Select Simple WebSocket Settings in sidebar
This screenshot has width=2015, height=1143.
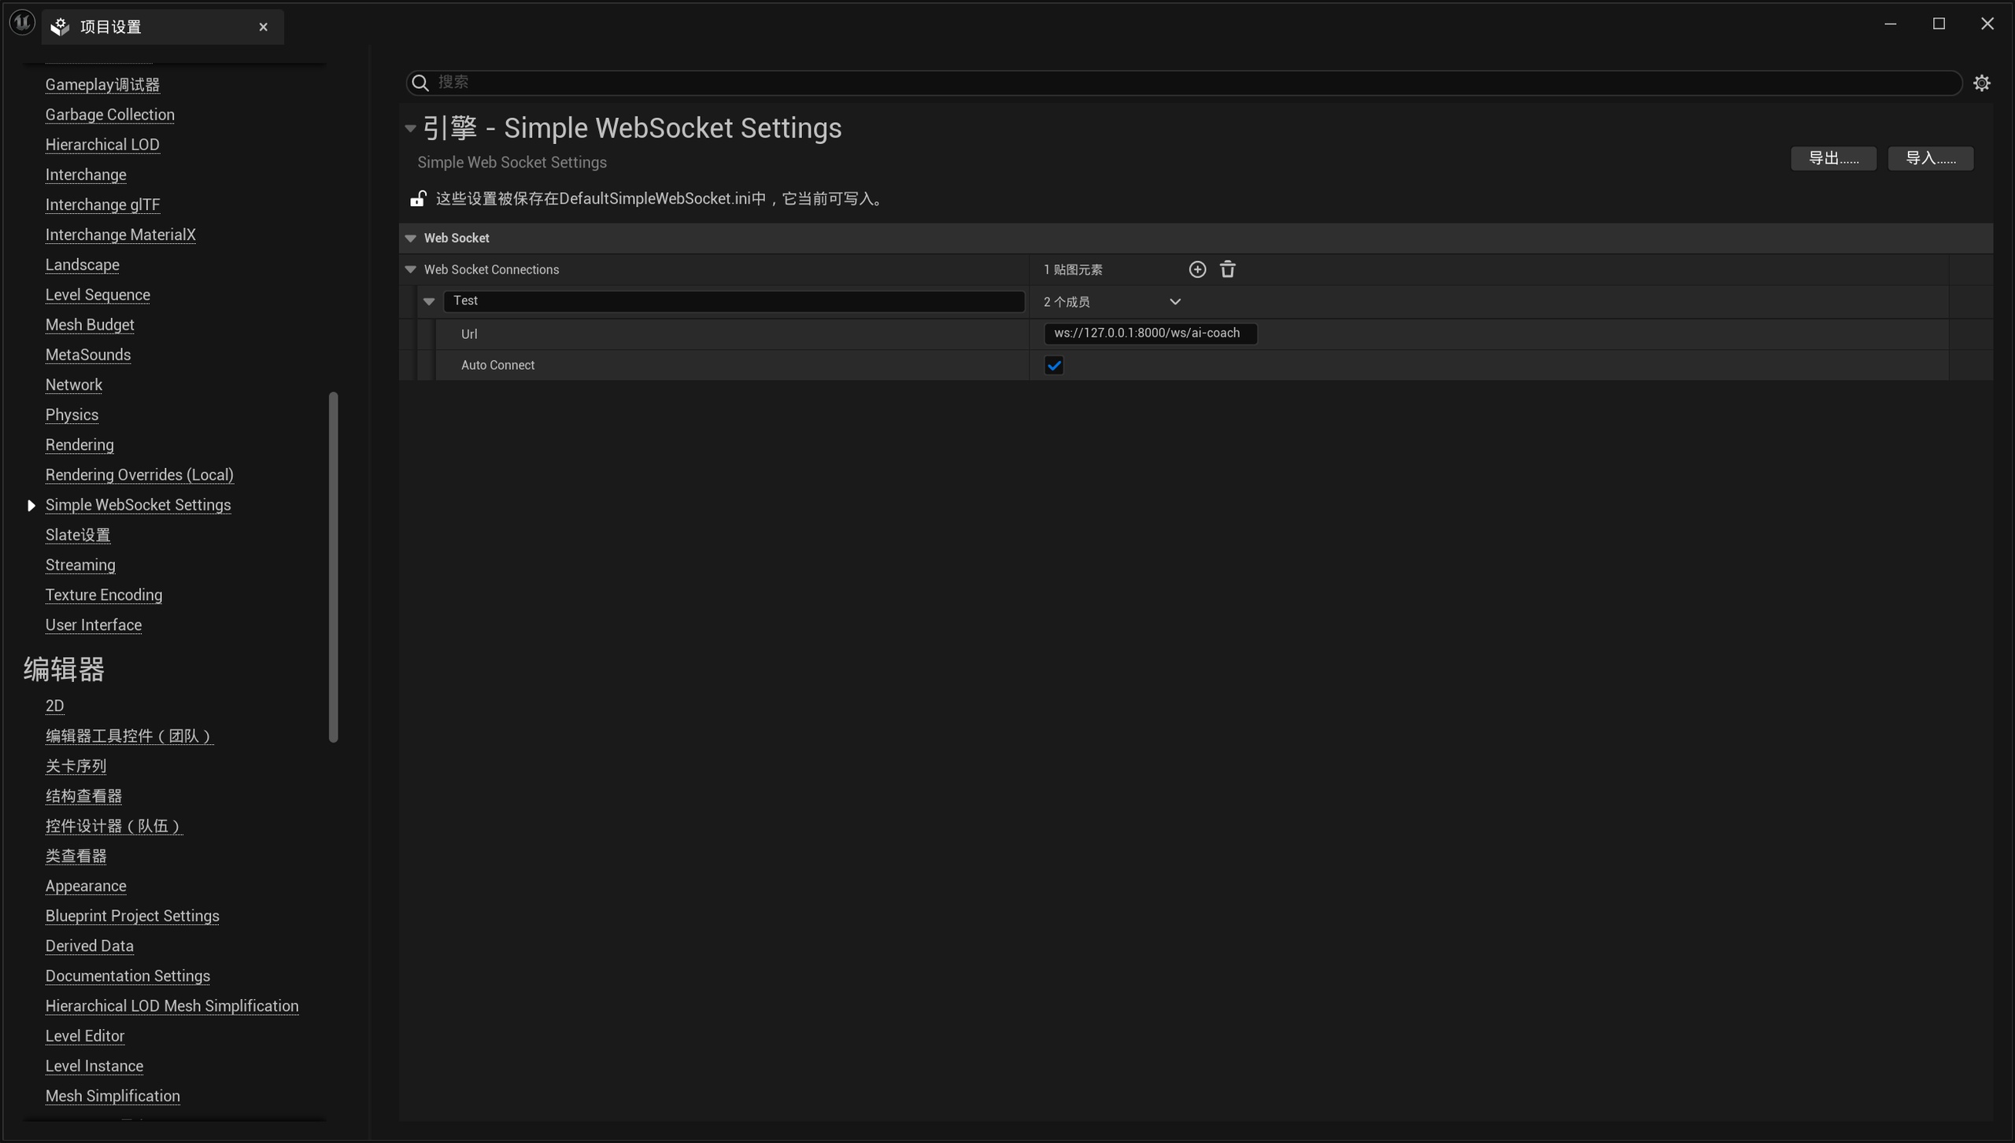(x=138, y=505)
